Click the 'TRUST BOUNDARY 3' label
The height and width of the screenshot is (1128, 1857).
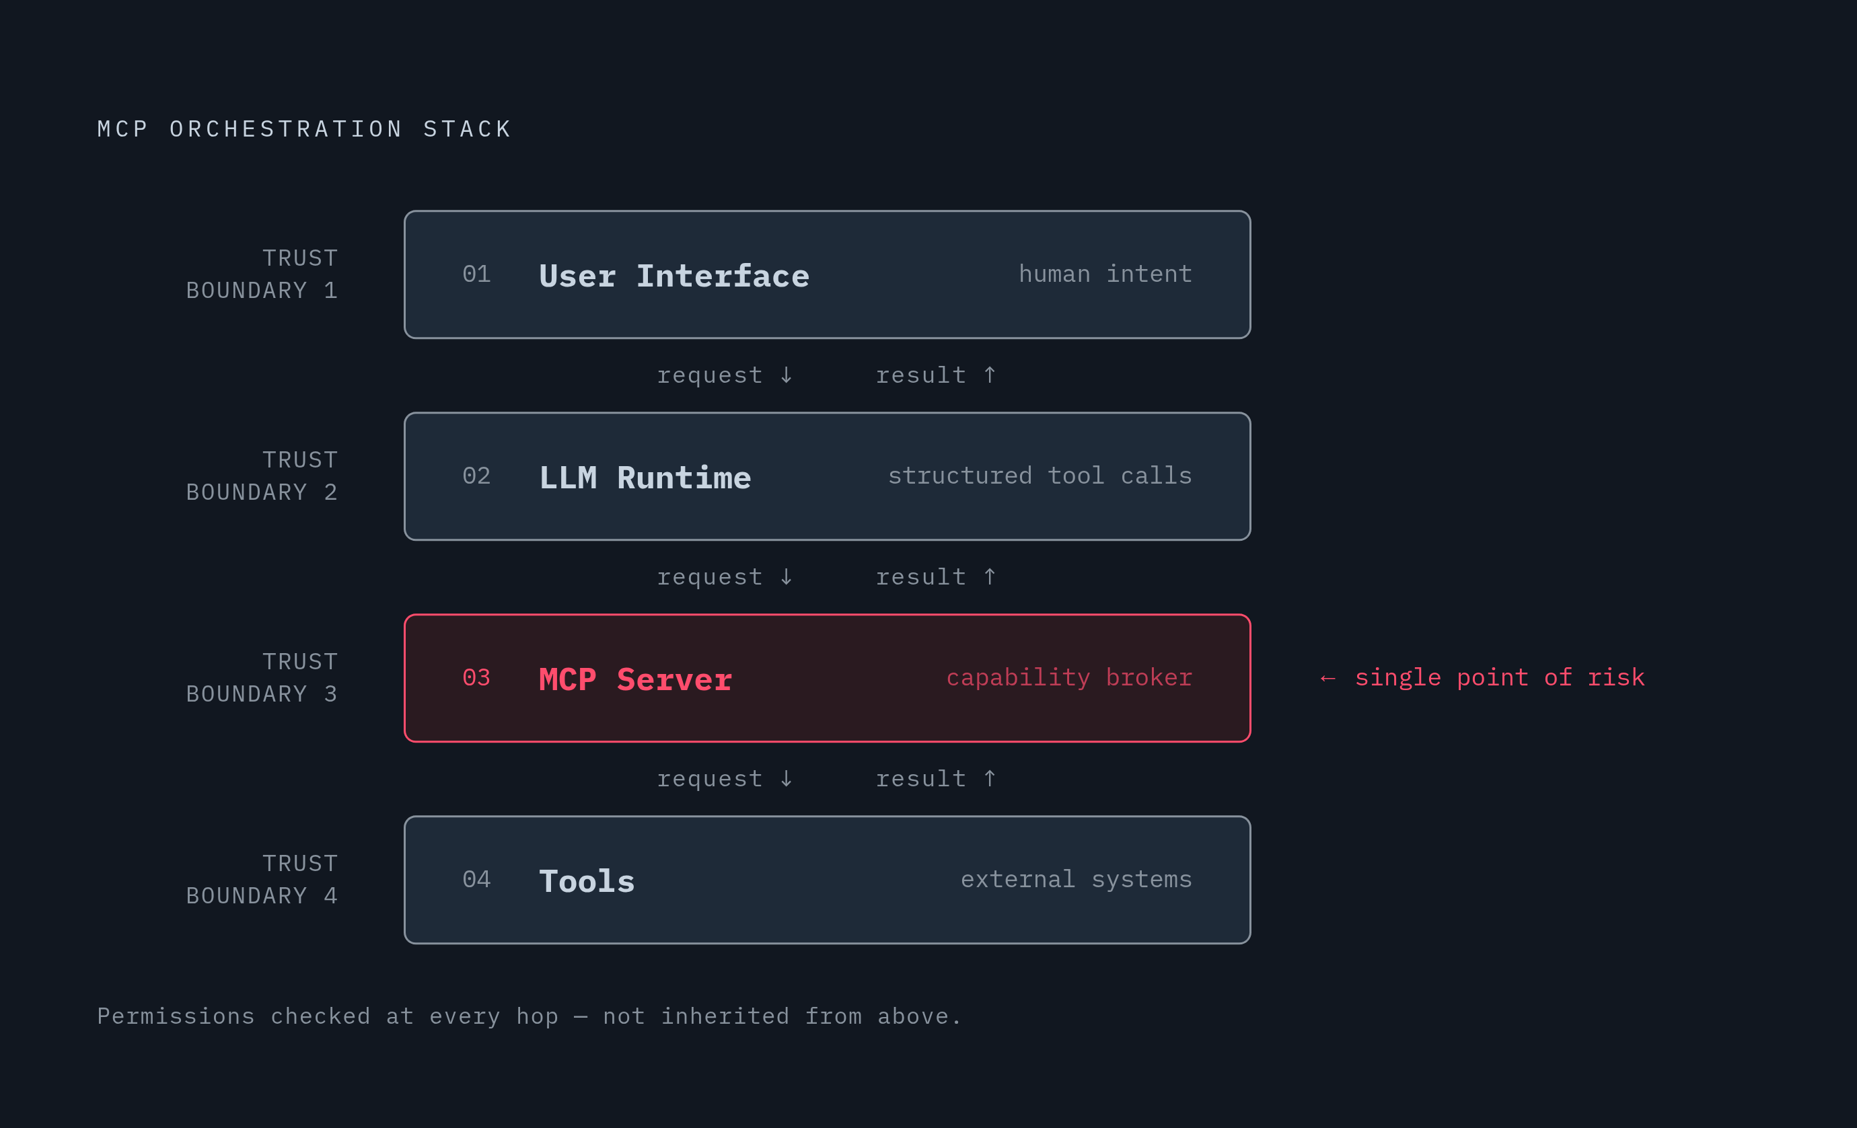coord(262,678)
